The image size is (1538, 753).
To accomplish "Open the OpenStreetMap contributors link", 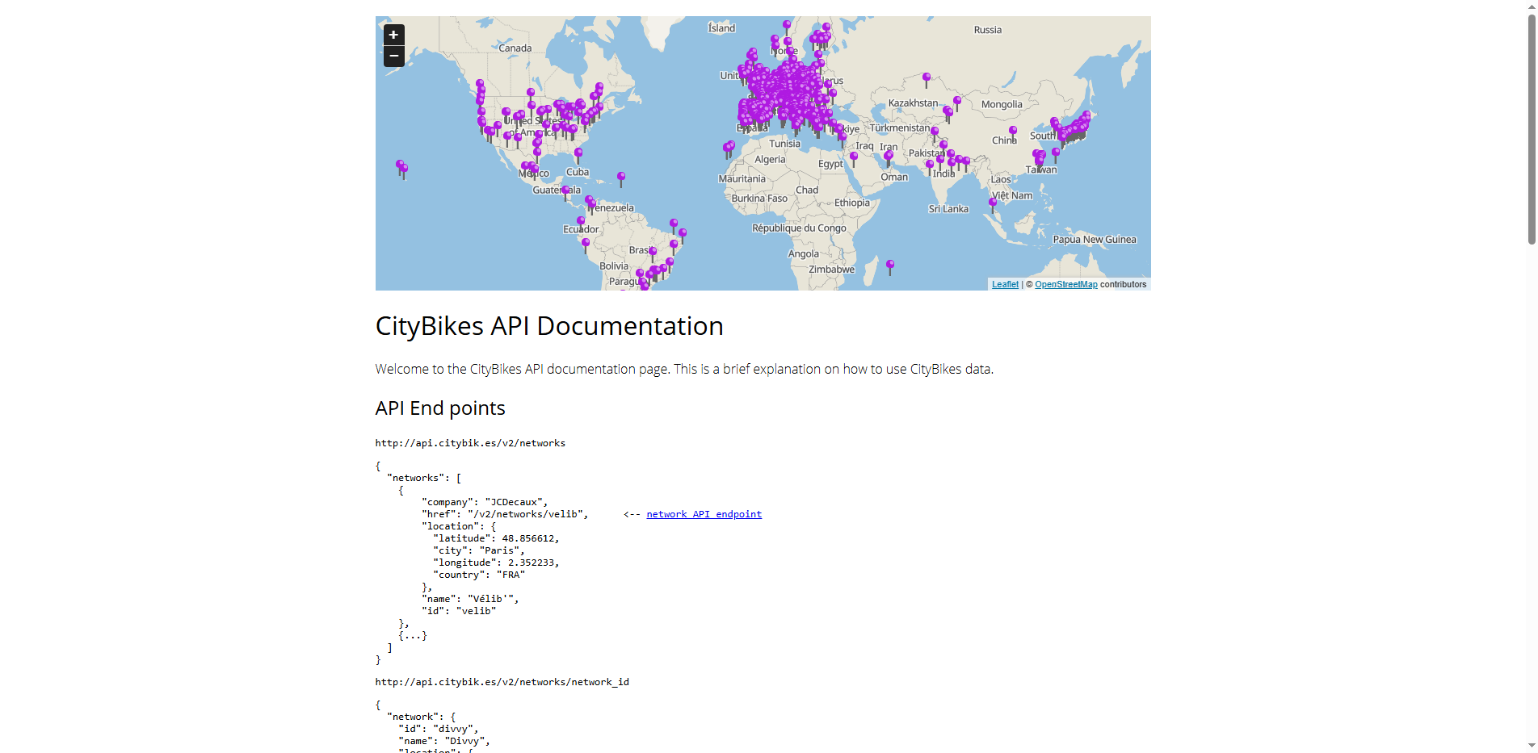I will coord(1065,284).
